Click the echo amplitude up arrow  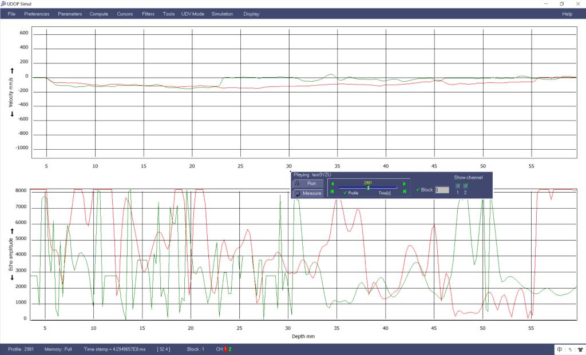(12, 230)
